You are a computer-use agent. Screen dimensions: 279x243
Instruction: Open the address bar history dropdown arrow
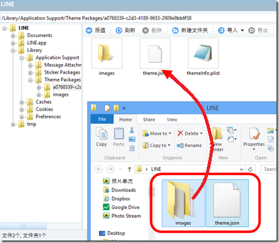(x=241, y=169)
